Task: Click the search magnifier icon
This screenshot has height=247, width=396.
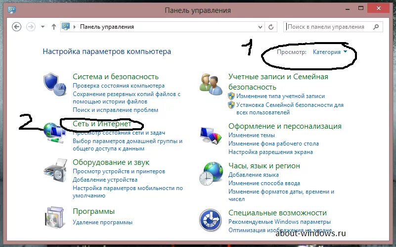Action: tap(376, 27)
